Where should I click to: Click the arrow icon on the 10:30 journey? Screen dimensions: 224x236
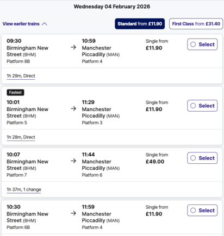pos(73,213)
